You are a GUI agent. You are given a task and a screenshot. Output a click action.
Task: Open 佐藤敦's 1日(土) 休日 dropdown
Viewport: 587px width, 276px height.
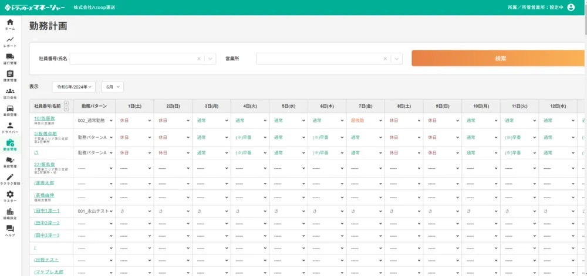[135, 121]
